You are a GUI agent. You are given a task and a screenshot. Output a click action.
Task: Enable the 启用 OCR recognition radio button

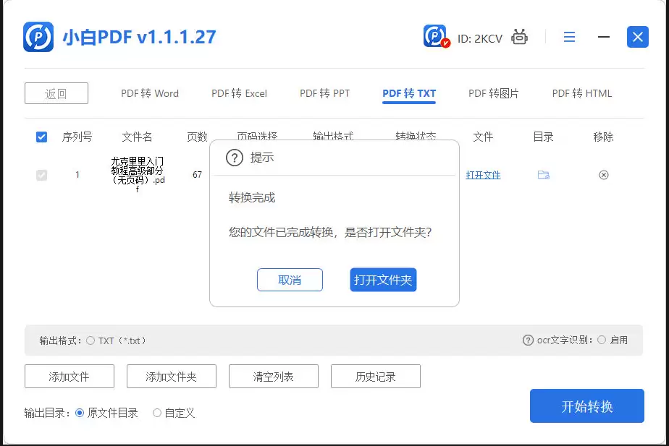point(602,340)
